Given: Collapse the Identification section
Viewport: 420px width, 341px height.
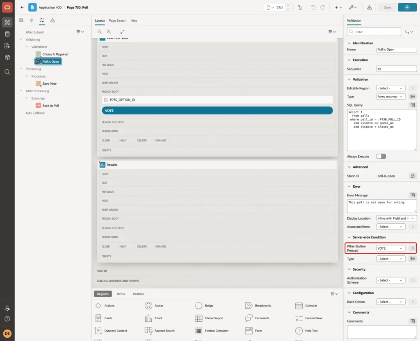Looking at the screenshot, I should coord(349,43).
